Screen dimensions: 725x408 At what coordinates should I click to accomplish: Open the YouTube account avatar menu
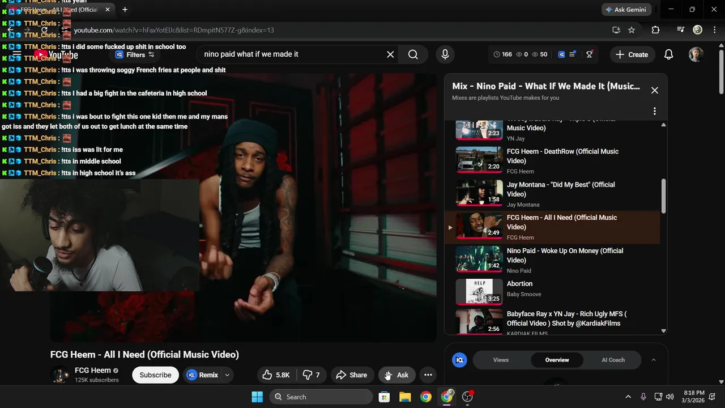pos(696,54)
